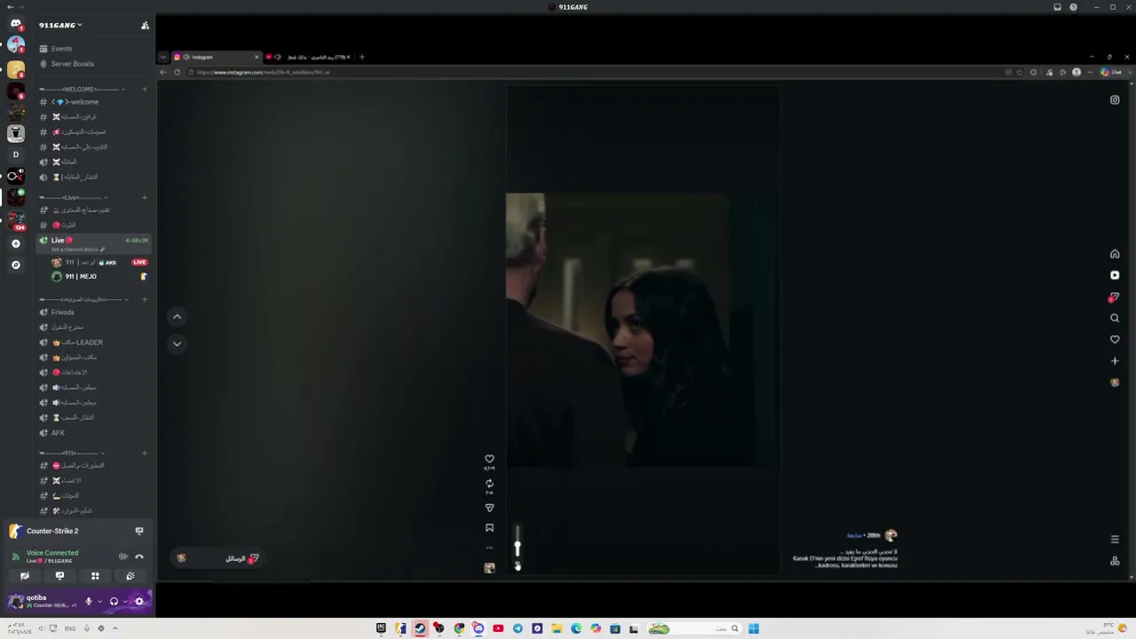The width and height of the screenshot is (1136, 639).
Task: Toggle noise suppression waveform icon
Action: tap(122, 556)
